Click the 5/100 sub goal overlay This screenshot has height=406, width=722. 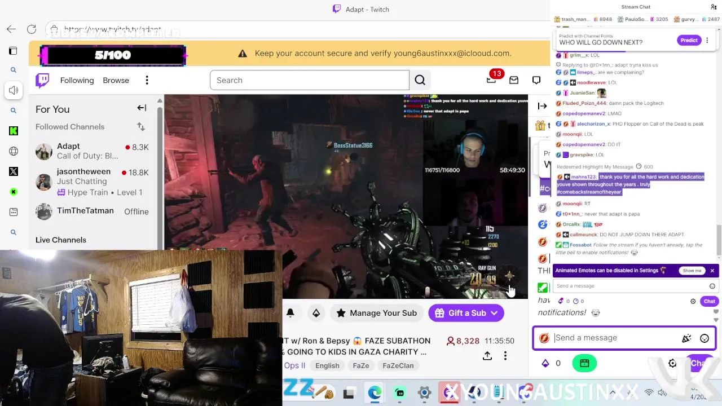click(x=113, y=55)
